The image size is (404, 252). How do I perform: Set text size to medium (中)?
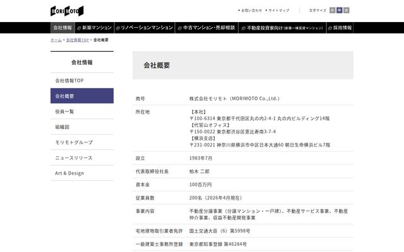click(340, 10)
